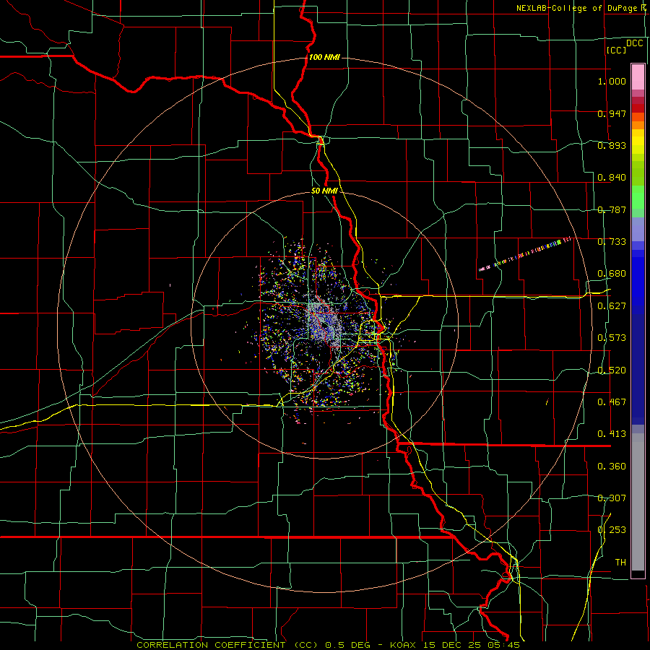This screenshot has height=650, width=650.
Task: Pick the pink segment of color bar
Action: pyautogui.click(x=638, y=77)
